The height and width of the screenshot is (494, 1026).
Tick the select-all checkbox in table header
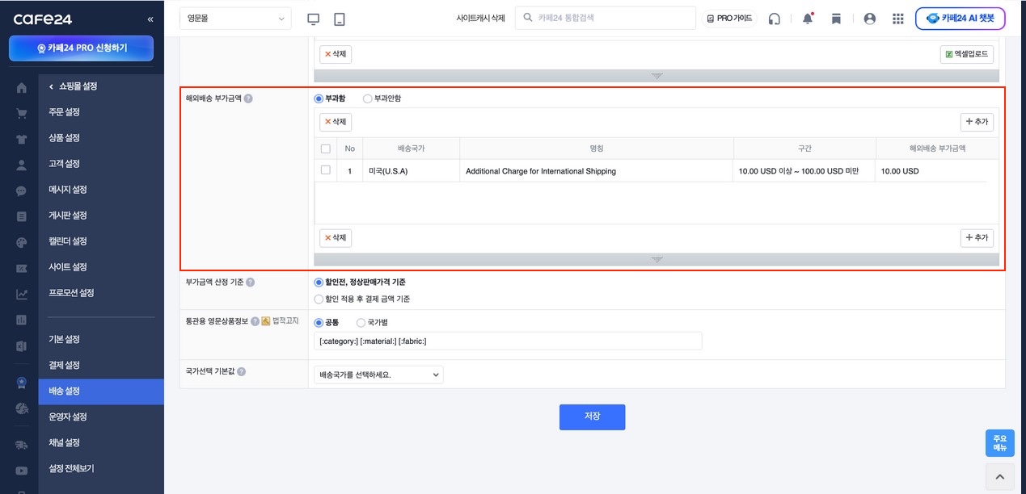(326, 149)
